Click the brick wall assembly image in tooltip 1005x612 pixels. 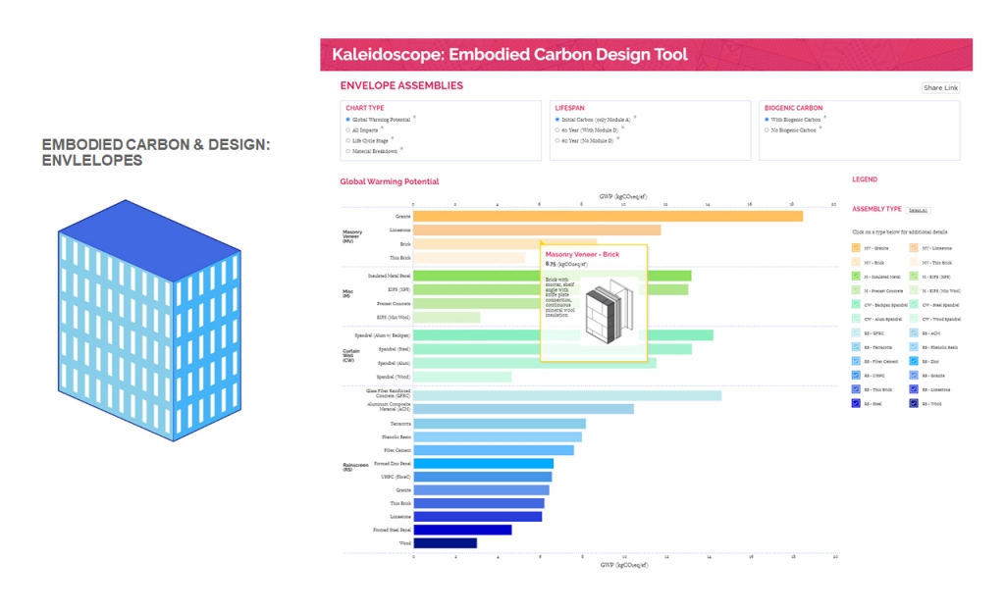point(599,311)
